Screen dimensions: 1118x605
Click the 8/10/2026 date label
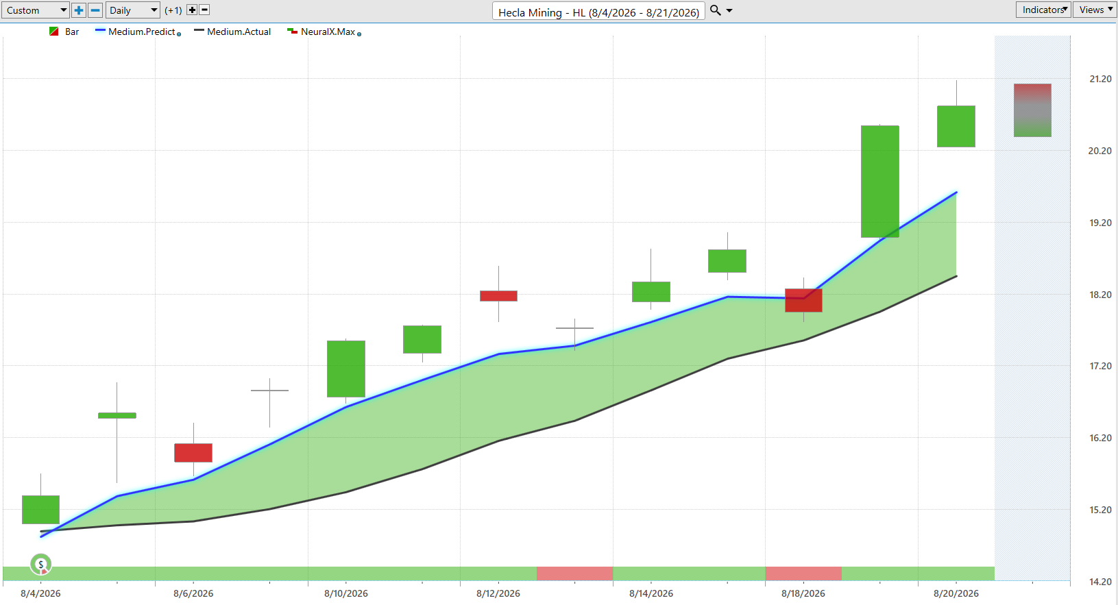coord(346,593)
